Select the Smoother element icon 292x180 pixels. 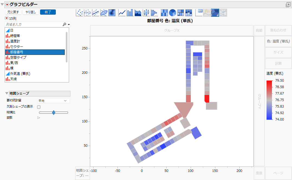point(87,13)
